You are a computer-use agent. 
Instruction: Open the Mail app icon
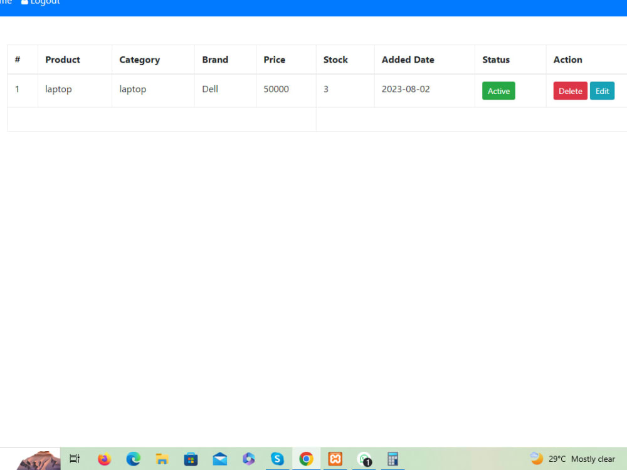220,459
